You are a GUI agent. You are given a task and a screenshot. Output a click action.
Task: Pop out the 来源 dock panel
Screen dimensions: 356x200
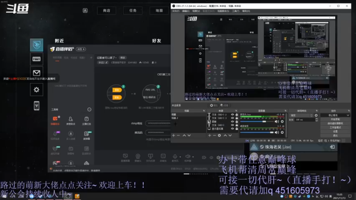click(236, 111)
